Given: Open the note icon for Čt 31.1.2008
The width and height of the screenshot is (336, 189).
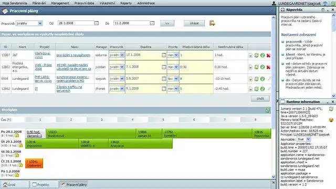Looking at the screenshot, I should [20, 165].
